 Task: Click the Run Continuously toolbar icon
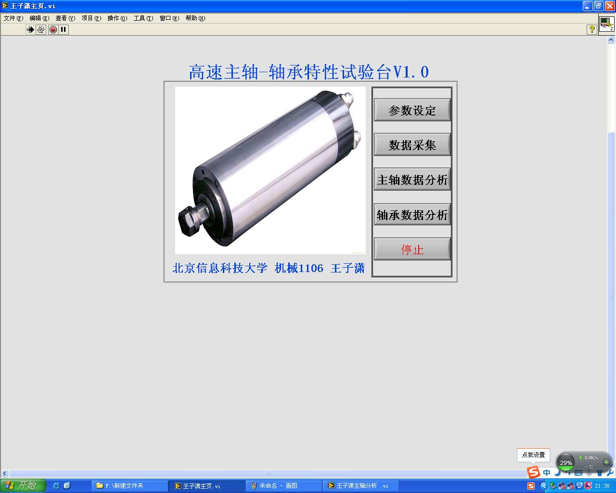(x=41, y=29)
